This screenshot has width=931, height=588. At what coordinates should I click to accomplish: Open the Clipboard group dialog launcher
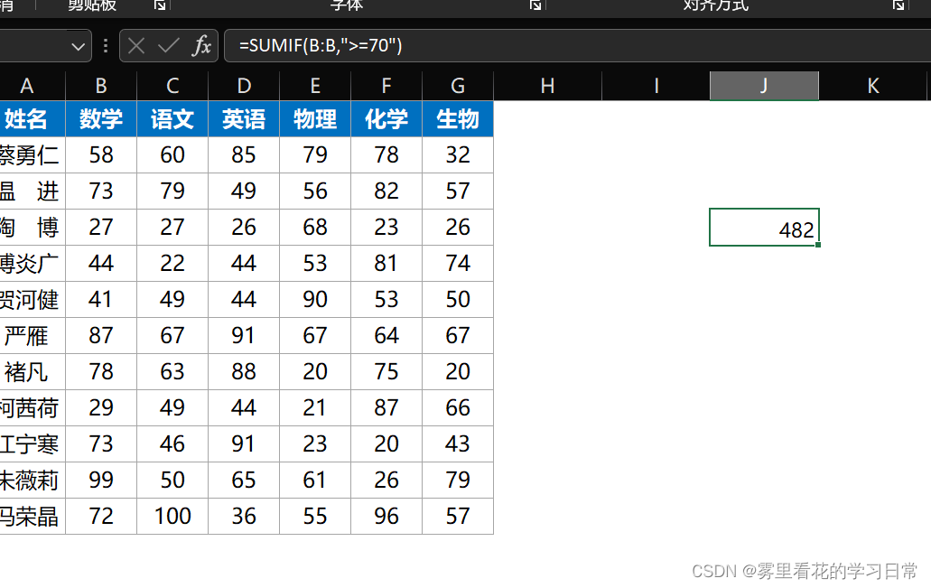[x=159, y=5]
